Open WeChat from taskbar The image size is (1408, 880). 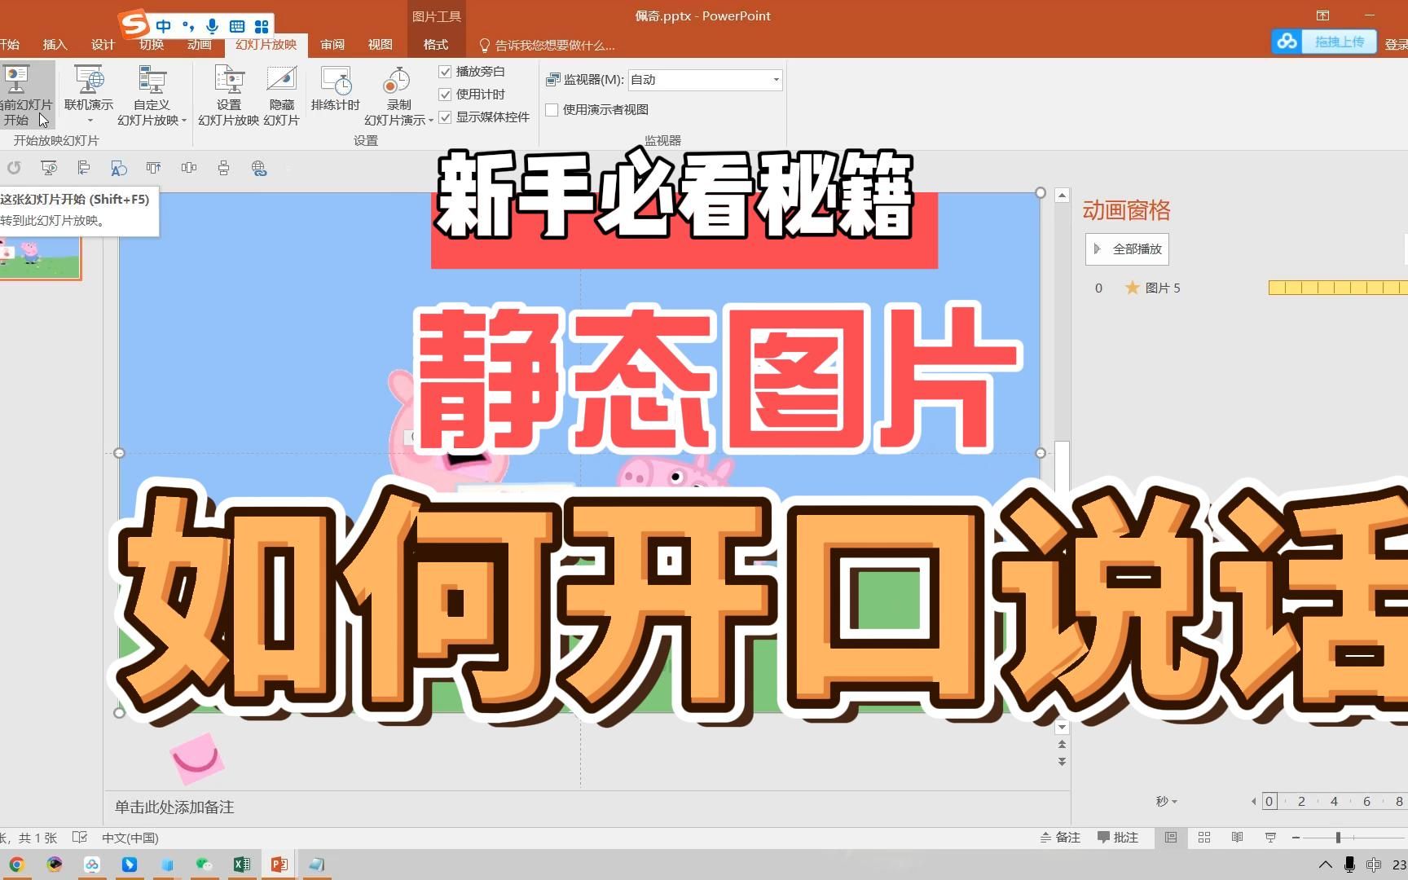[x=204, y=865]
